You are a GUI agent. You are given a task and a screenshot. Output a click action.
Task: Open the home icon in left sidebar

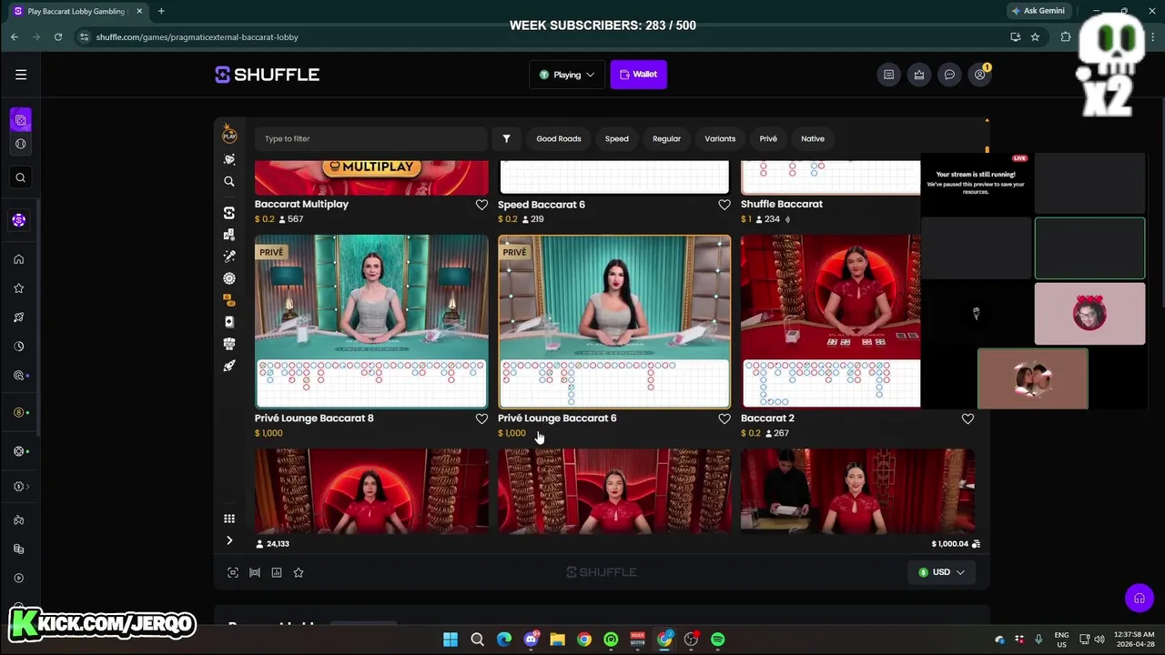pos(18,259)
